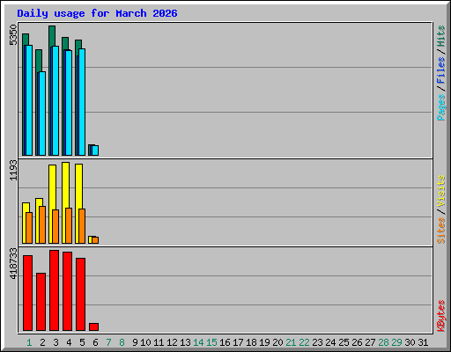Click the 418733 axis value

(13, 263)
